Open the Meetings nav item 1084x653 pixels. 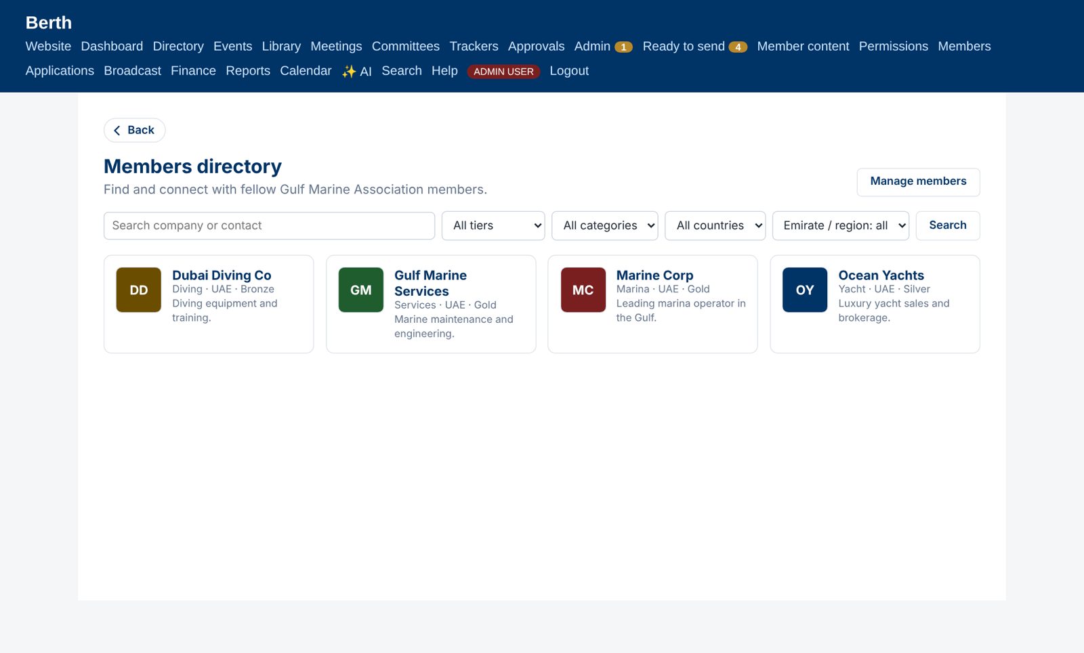(336, 46)
